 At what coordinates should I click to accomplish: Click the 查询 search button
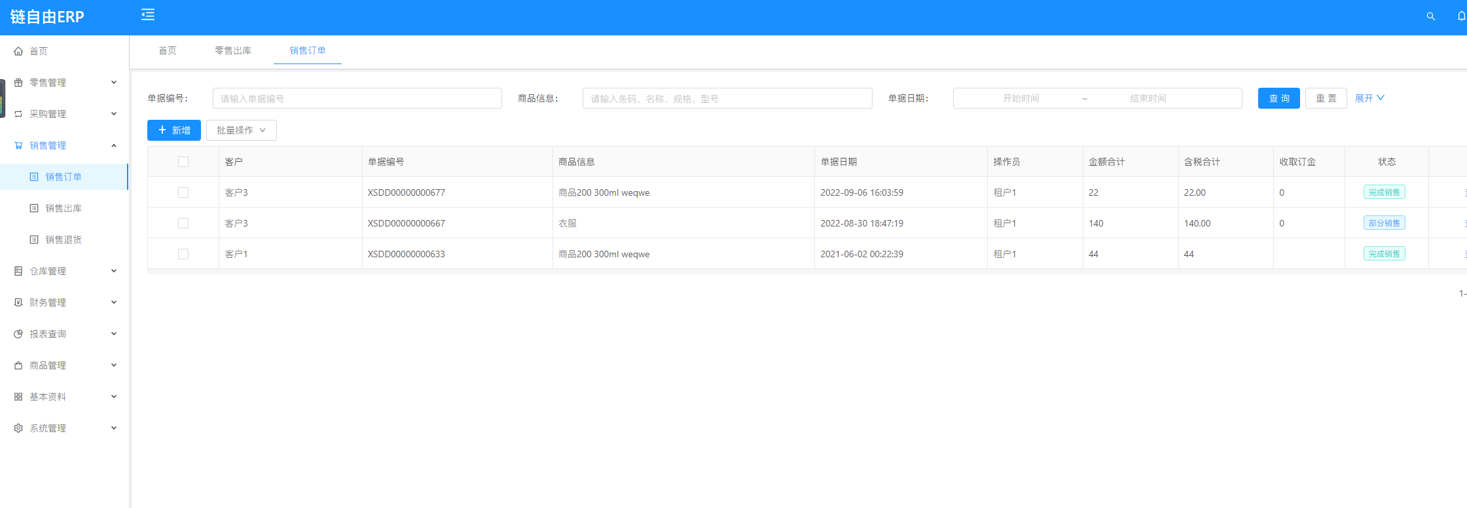click(x=1279, y=98)
